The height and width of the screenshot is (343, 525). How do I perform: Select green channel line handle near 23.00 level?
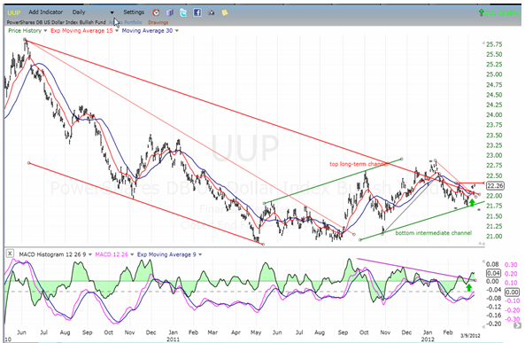401,159
